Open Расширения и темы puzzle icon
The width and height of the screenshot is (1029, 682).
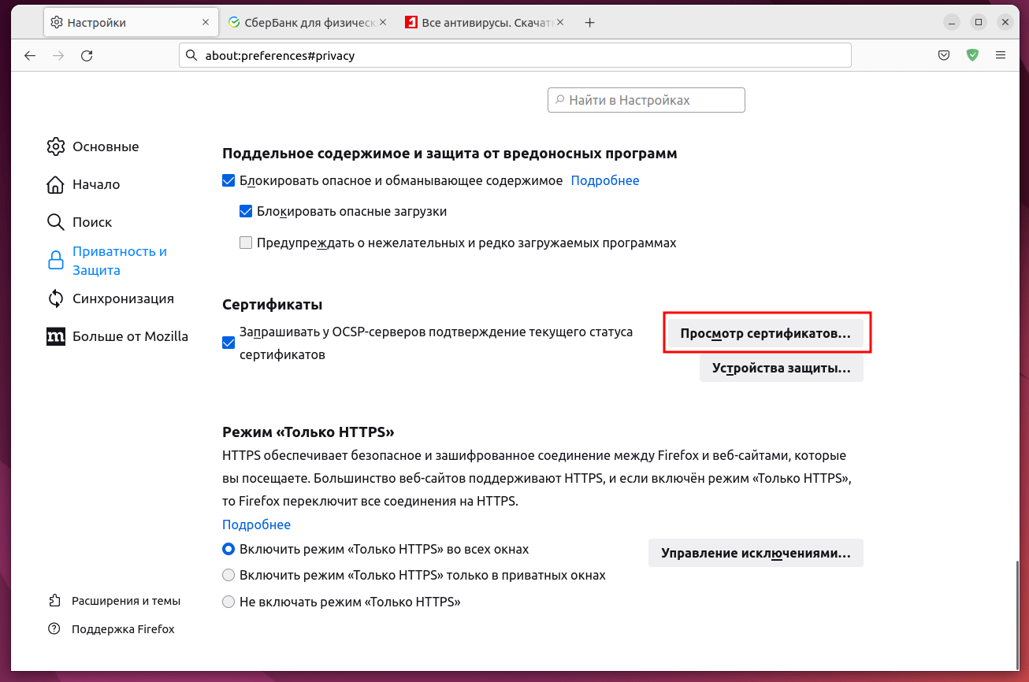coord(54,601)
